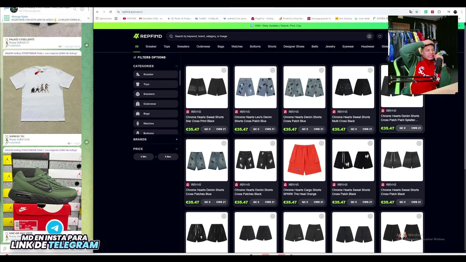Click the maximum price field

point(168,157)
